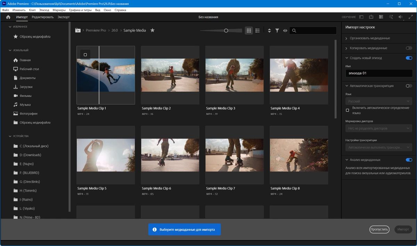Click the media search magnifier icon in header

(391, 17)
